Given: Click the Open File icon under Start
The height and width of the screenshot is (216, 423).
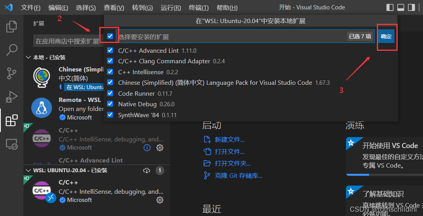Looking at the screenshot, I should point(207,152).
